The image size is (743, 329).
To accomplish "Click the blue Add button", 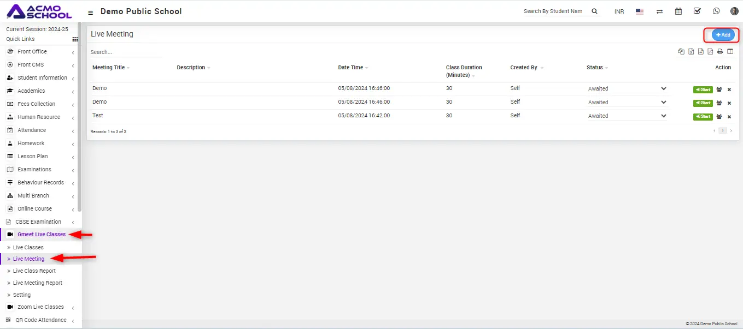I will 723,35.
